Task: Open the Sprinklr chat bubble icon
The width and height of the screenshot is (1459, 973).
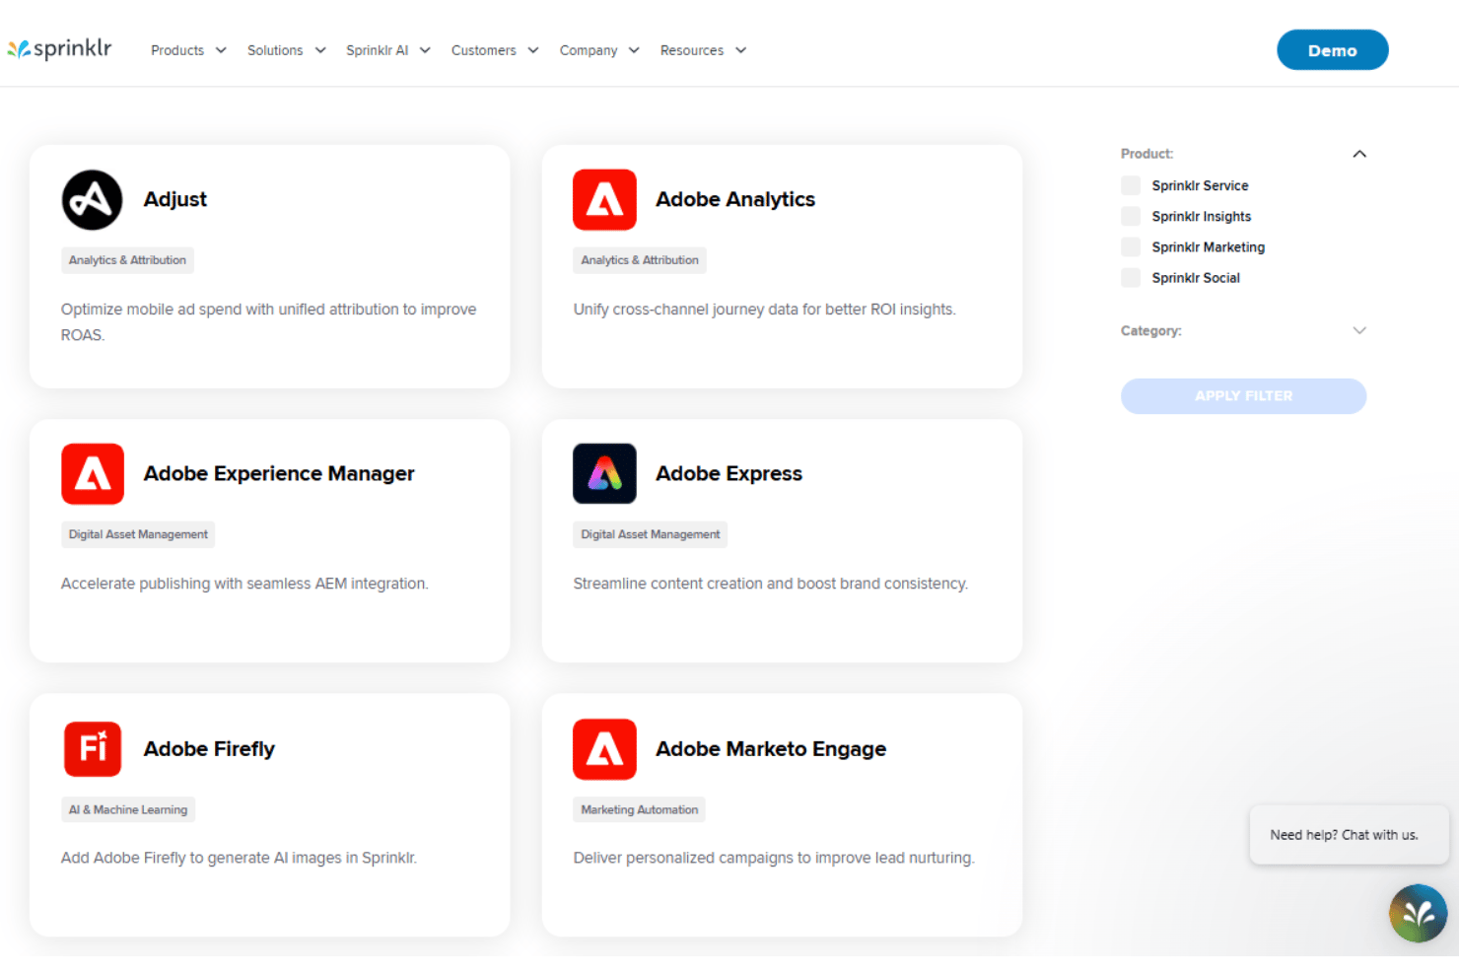Action: (x=1418, y=914)
